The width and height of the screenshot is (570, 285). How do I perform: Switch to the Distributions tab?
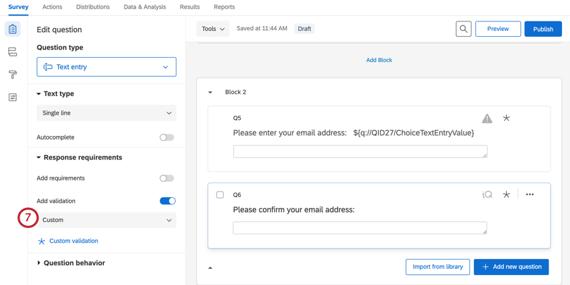[x=93, y=7]
